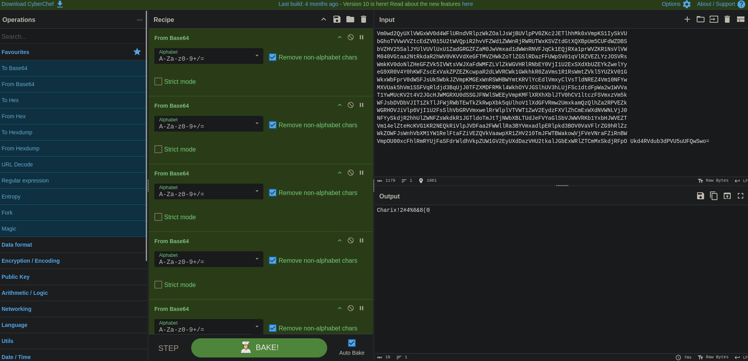Enable Strict mode in fourth From Base64
This screenshot has width=748, height=361.
pyautogui.click(x=158, y=285)
